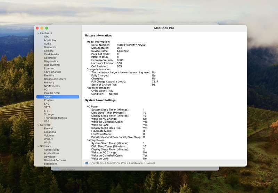Select Apple Pay in the sidebar
This screenshot has height=193, width=278.
point(50,40)
